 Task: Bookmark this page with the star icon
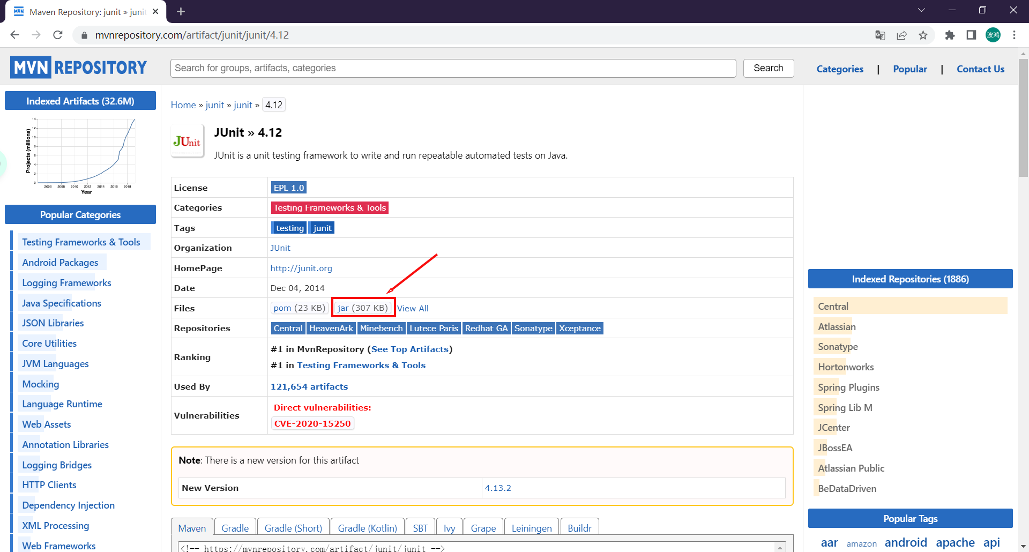tap(923, 35)
